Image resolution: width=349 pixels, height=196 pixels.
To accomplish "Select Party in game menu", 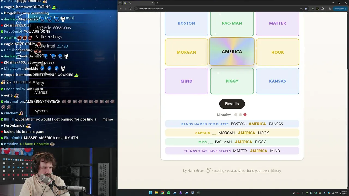I will tap(39, 83).
